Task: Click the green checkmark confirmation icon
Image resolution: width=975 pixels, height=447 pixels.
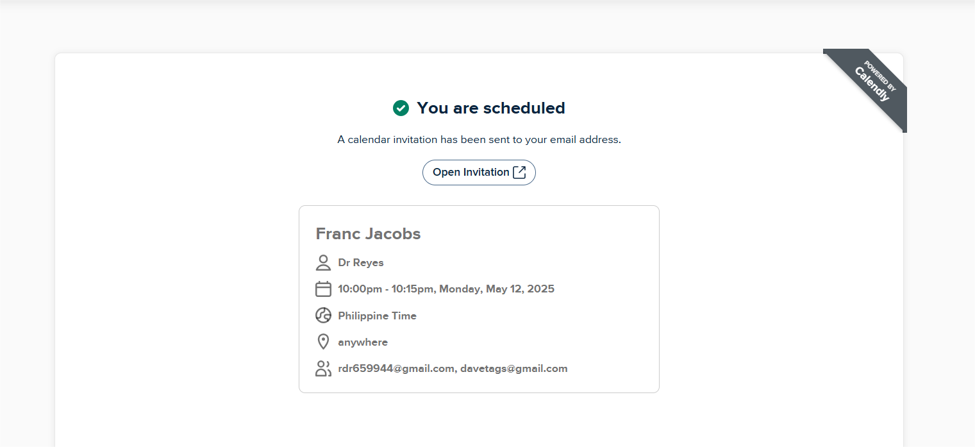Action: 401,108
